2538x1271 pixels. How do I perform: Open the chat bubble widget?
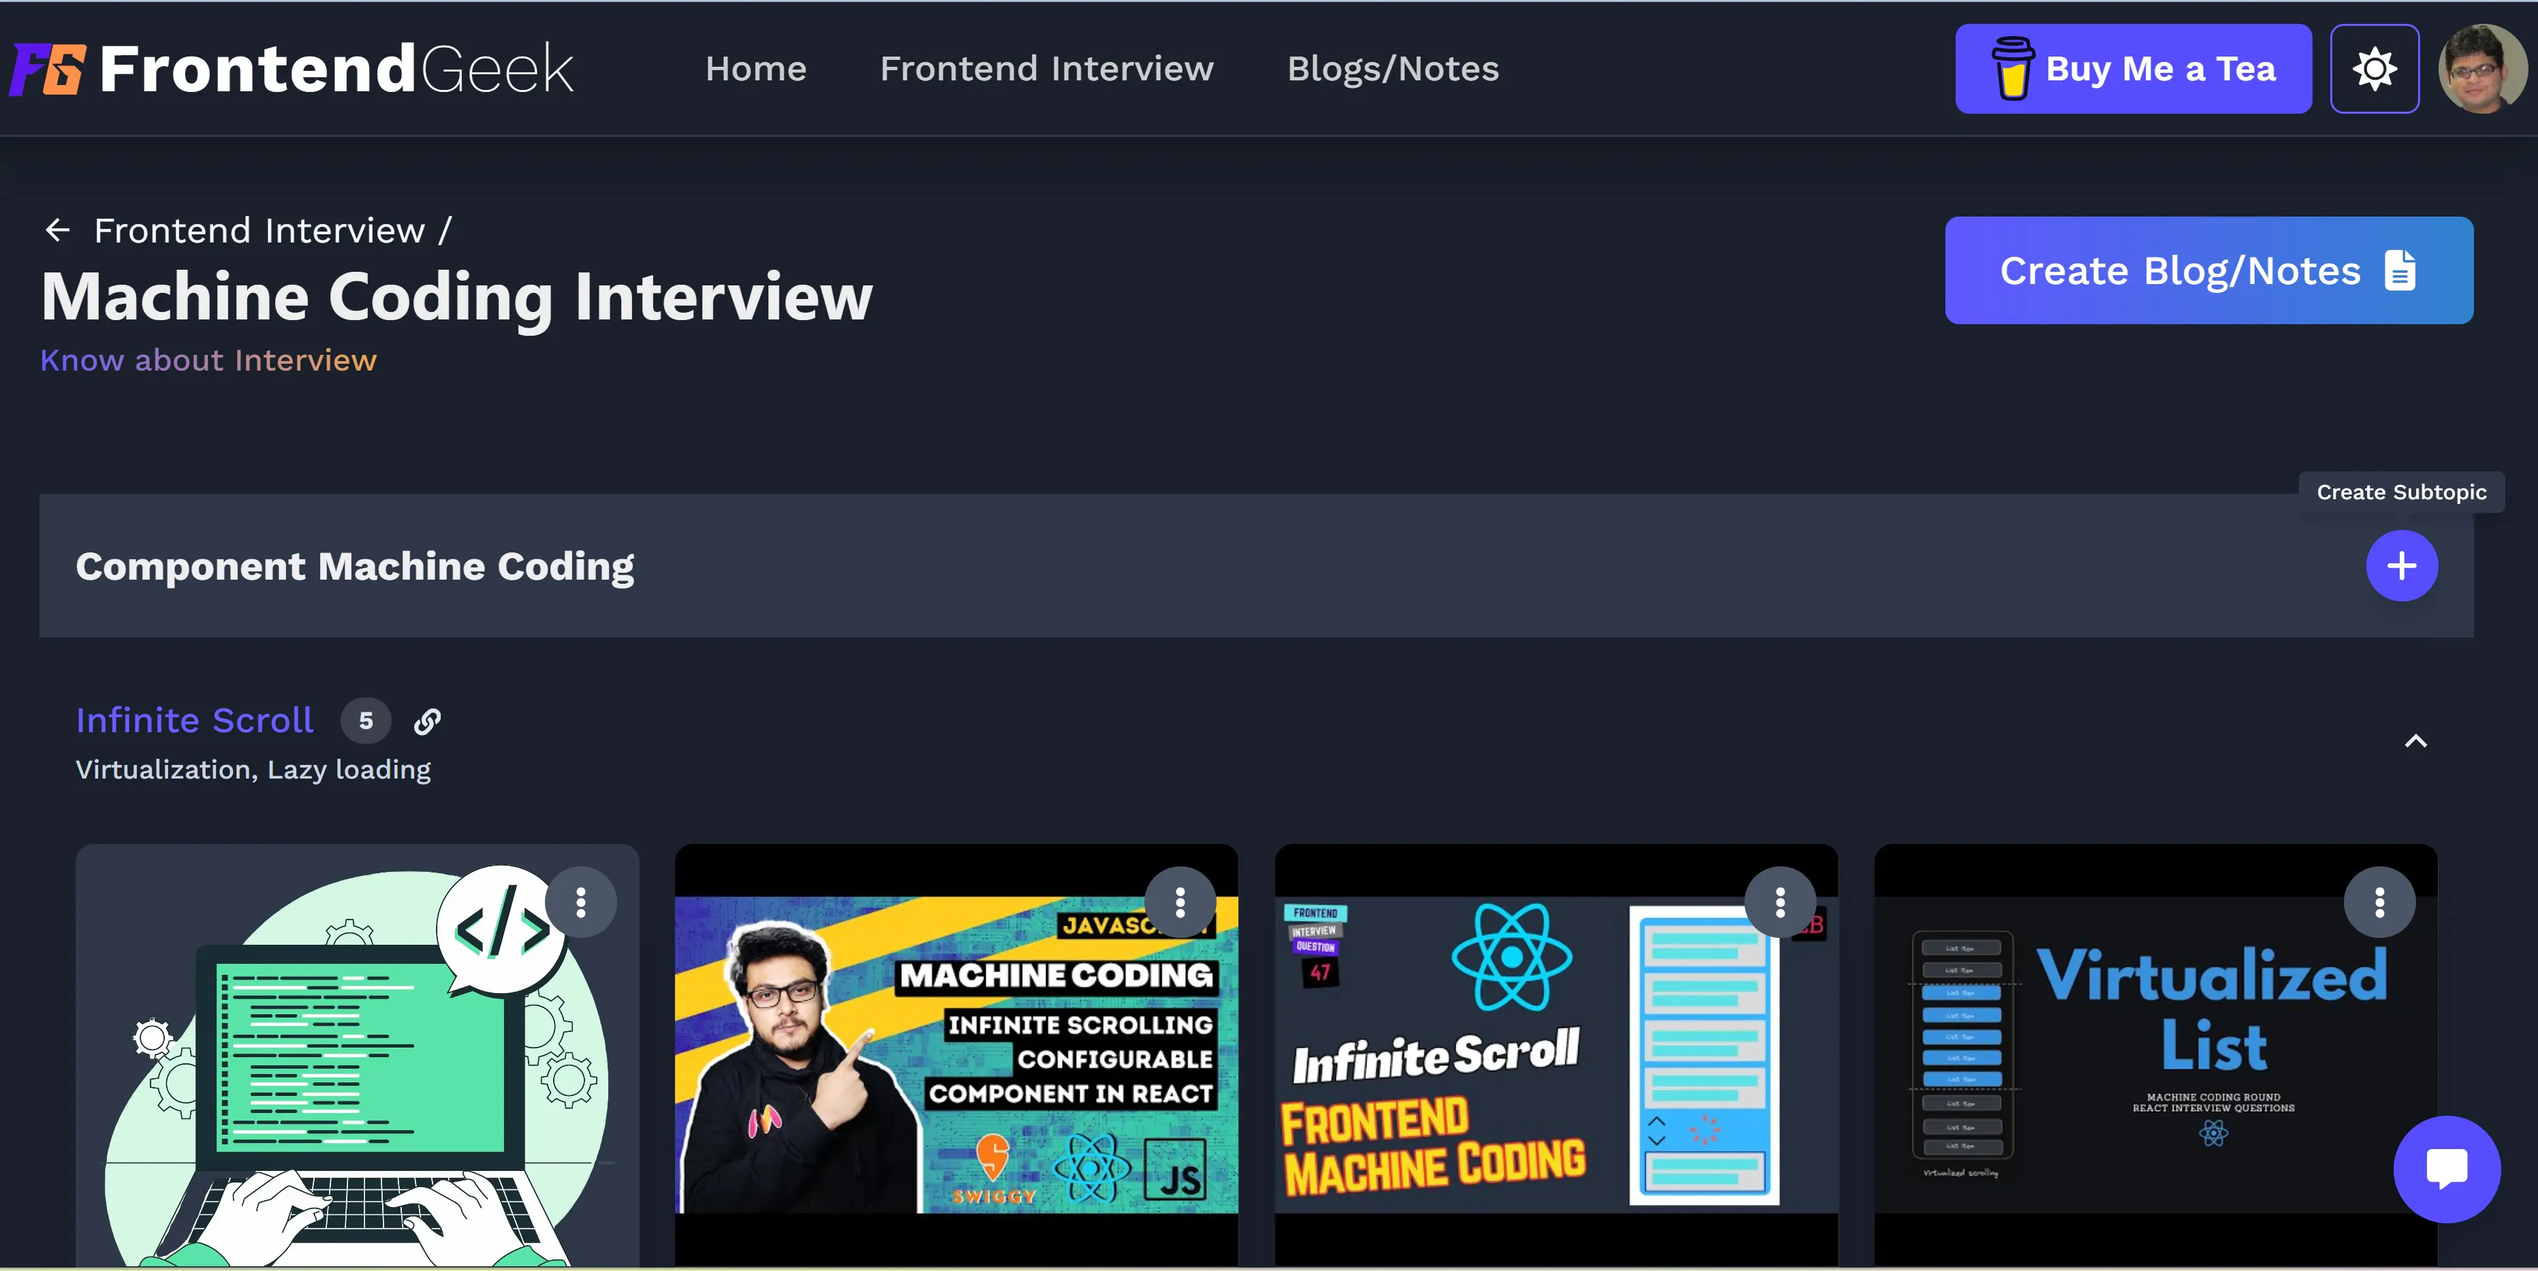pos(2446,1170)
